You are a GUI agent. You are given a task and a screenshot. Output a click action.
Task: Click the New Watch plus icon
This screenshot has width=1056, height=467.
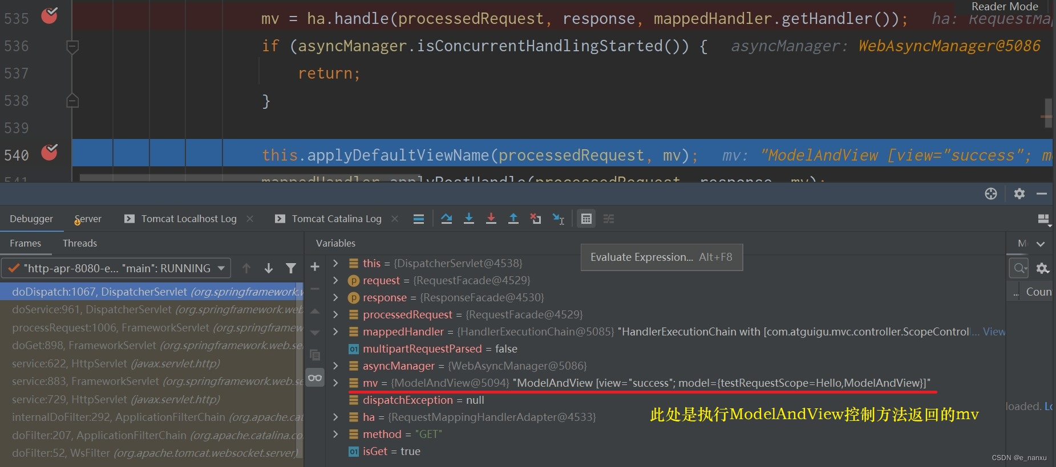(315, 267)
